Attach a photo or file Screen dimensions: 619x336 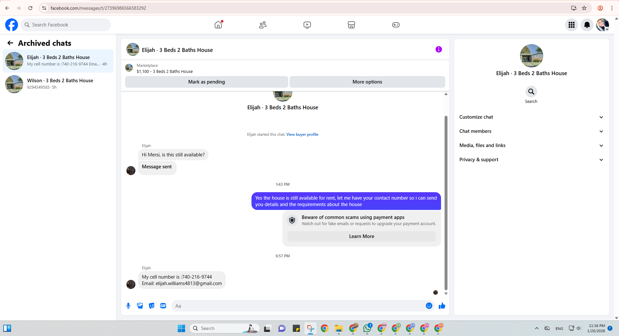[140, 306]
